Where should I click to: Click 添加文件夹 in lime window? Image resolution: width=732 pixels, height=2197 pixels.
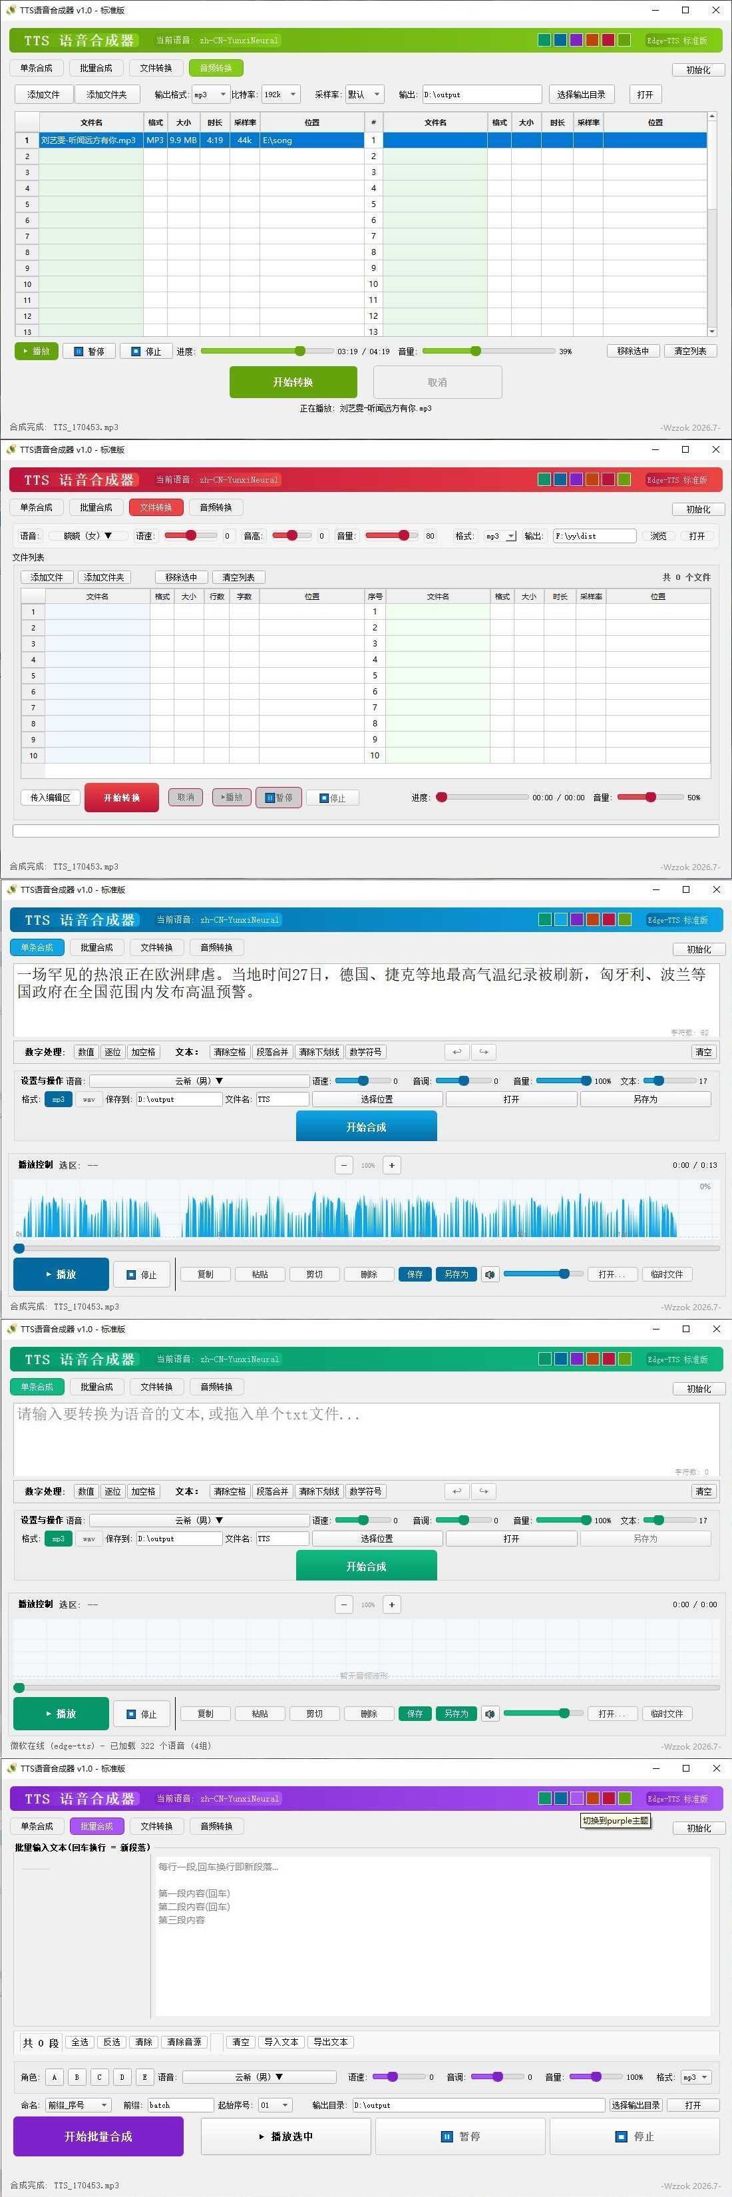click(x=106, y=95)
